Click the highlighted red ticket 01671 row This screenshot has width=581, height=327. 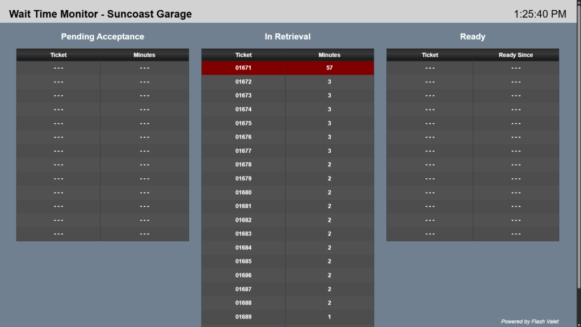[243, 68]
